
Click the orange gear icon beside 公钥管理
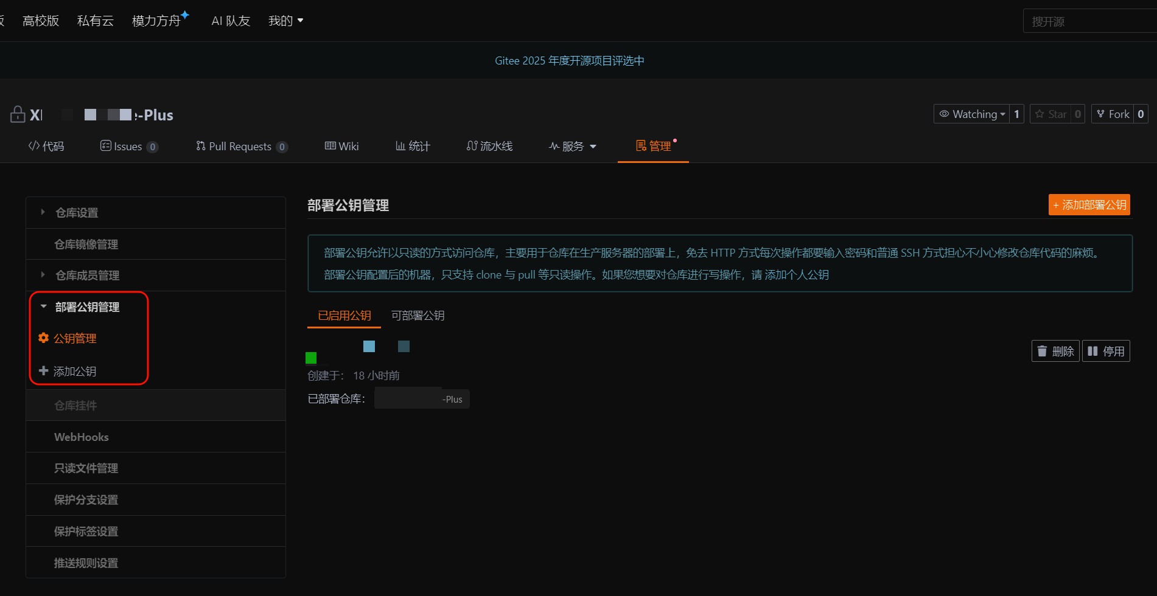[x=43, y=338]
